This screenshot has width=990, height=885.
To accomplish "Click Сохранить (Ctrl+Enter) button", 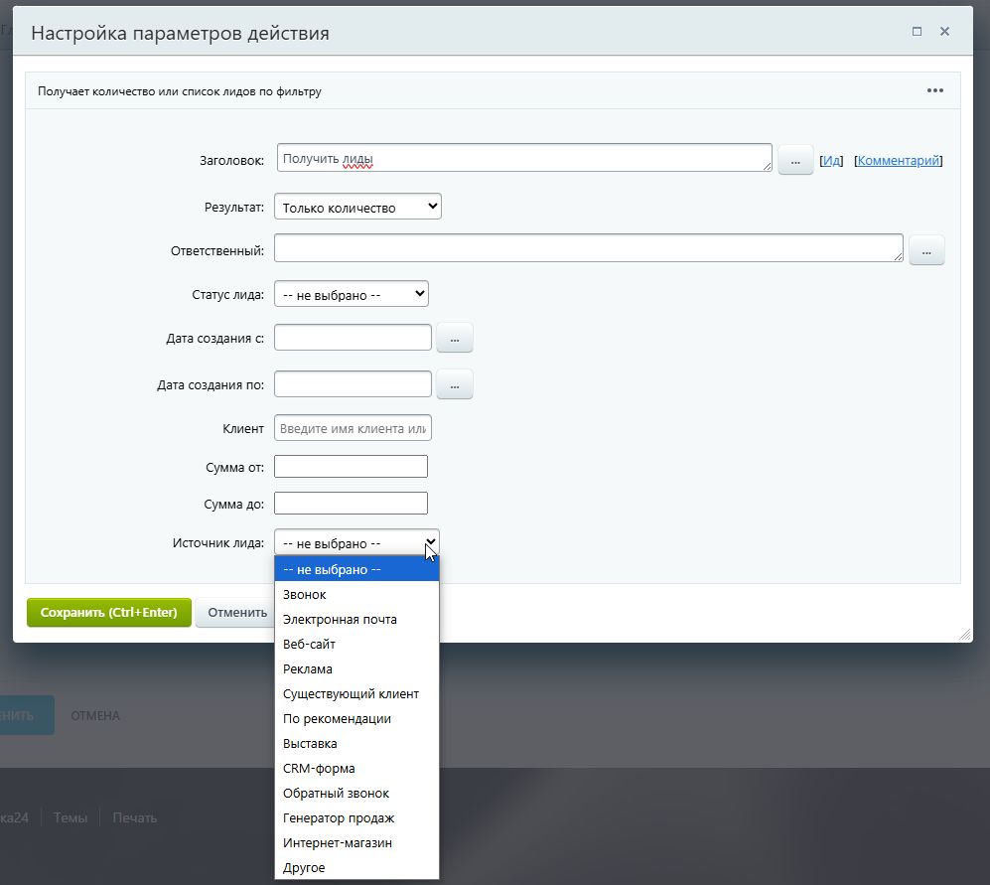I will 108,613.
